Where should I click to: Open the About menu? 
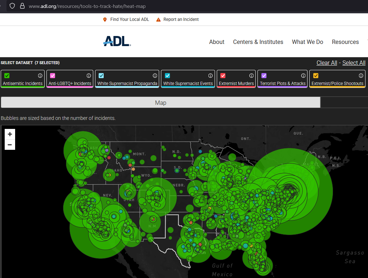click(217, 42)
